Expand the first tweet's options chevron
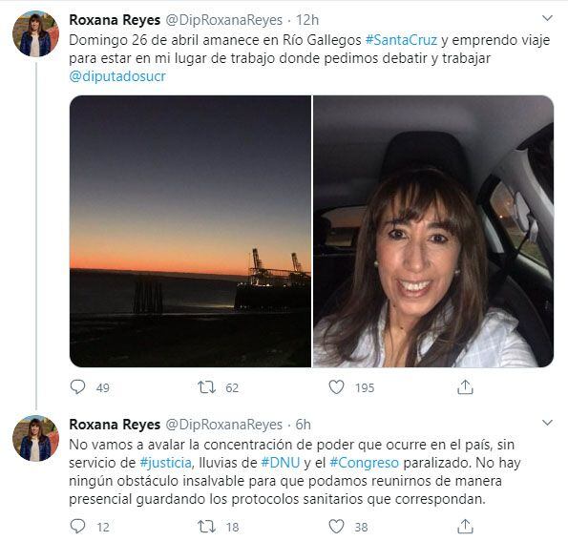 547,18
